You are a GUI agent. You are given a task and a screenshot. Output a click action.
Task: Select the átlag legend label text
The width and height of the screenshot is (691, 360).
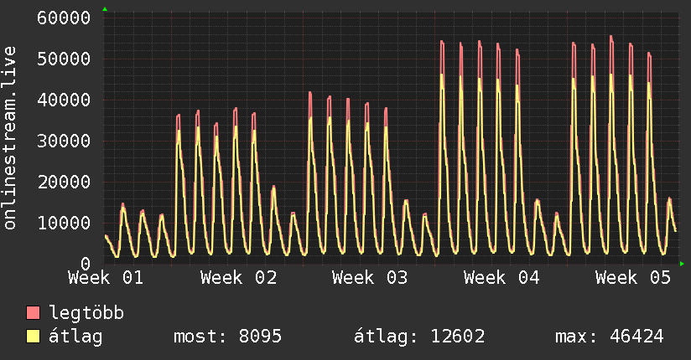[75, 337]
